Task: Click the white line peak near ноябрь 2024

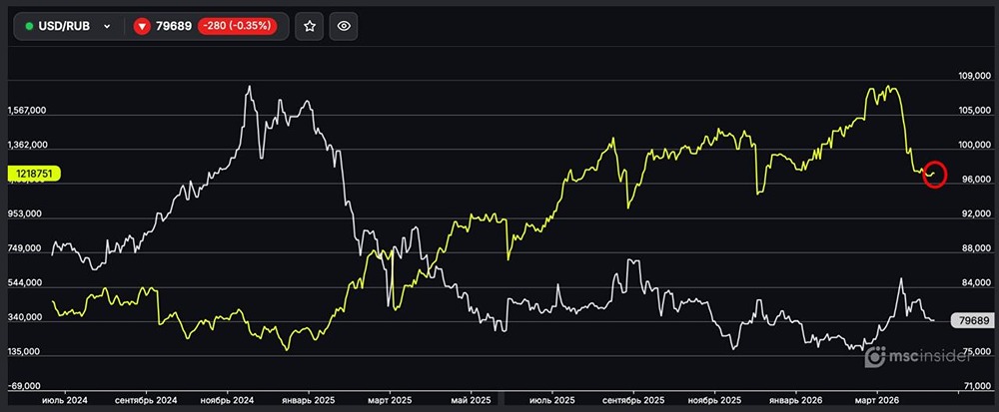Action: pyautogui.click(x=248, y=87)
